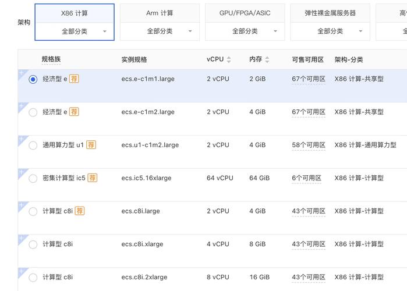The width and height of the screenshot is (407, 291).
Task: Click corner plus icon on ecs.e-c1m1.large row
Action: click(x=22, y=73)
